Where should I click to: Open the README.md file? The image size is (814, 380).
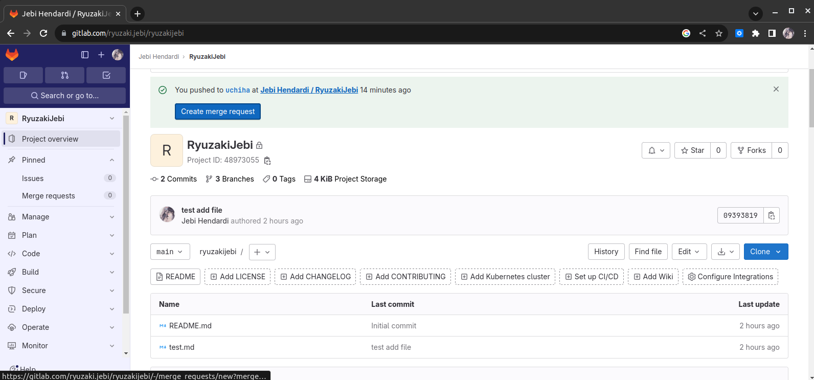click(190, 326)
